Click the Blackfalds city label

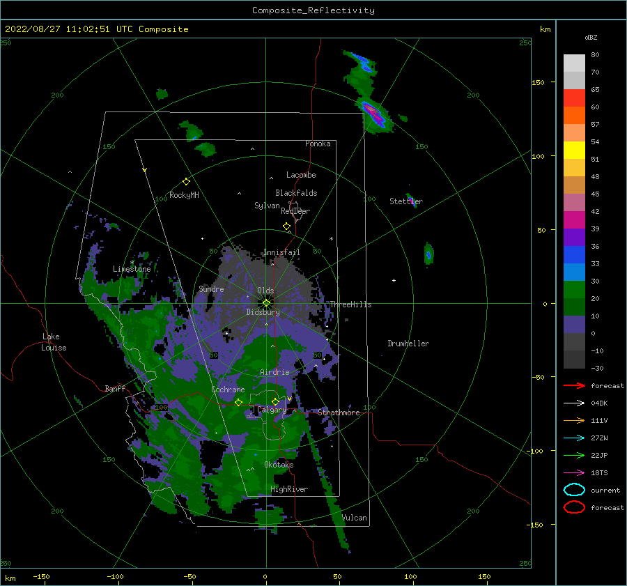(x=296, y=193)
